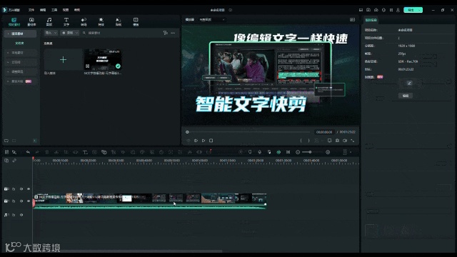Image resolution: width=457 pixels, height=257 pixels.
Task: Open the export button dropdown arrow
Action: click(x=420, y=10)
